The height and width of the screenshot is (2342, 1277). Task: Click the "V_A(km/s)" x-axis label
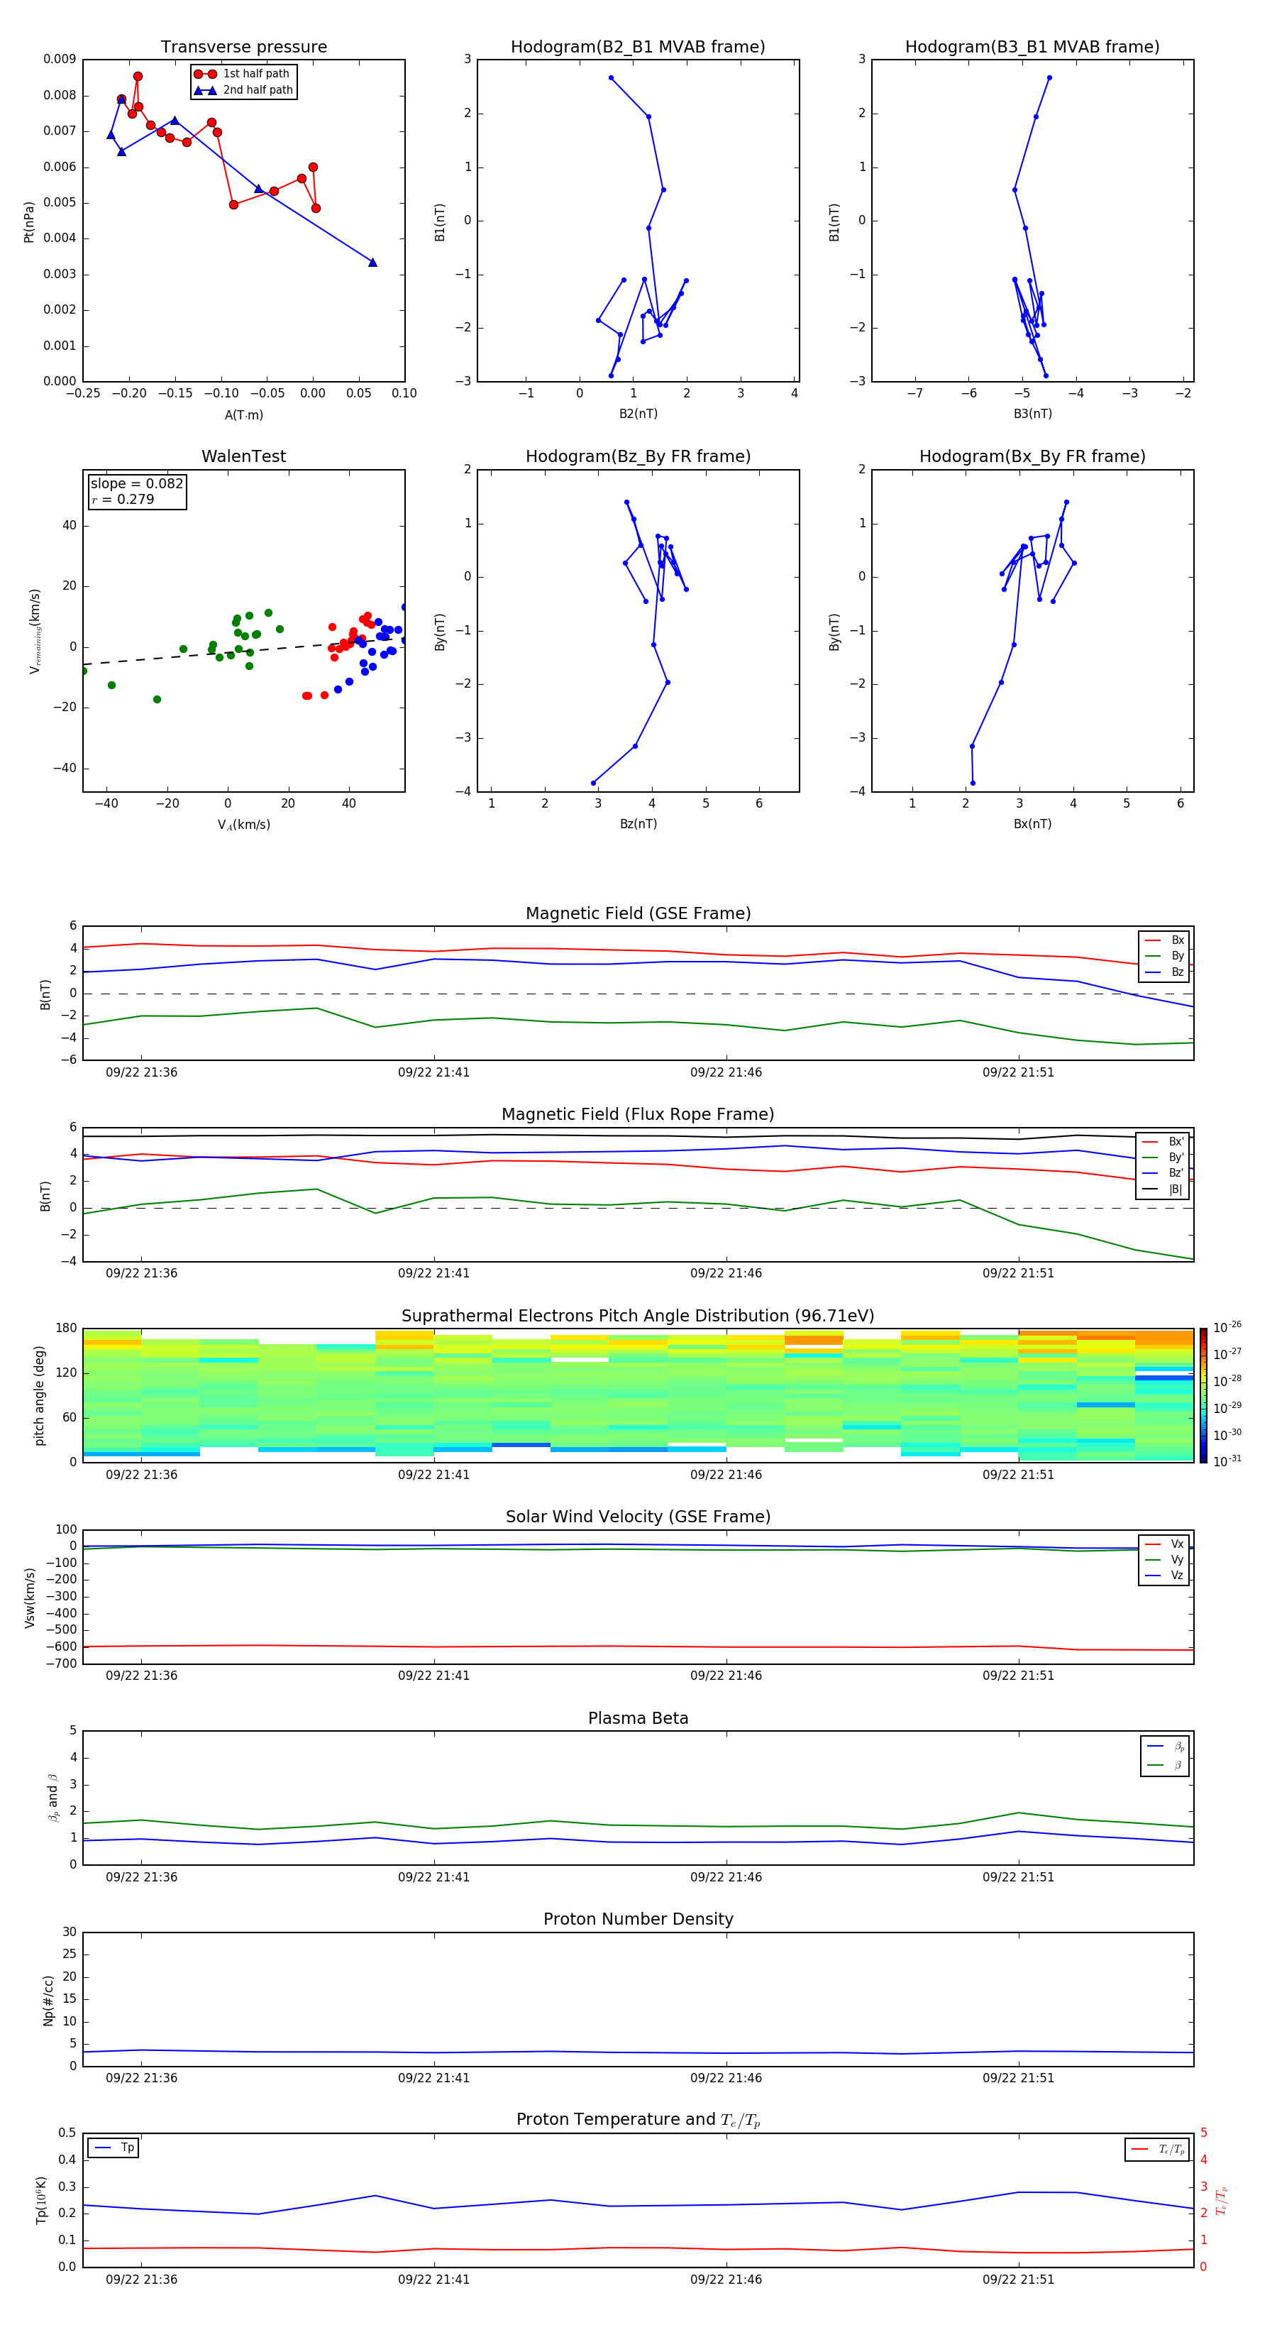point(243,825)
